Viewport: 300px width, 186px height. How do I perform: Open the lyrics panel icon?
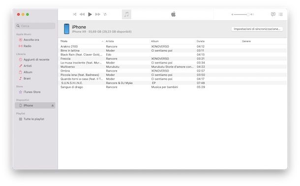pyautogui.click(x=273, y=14)
